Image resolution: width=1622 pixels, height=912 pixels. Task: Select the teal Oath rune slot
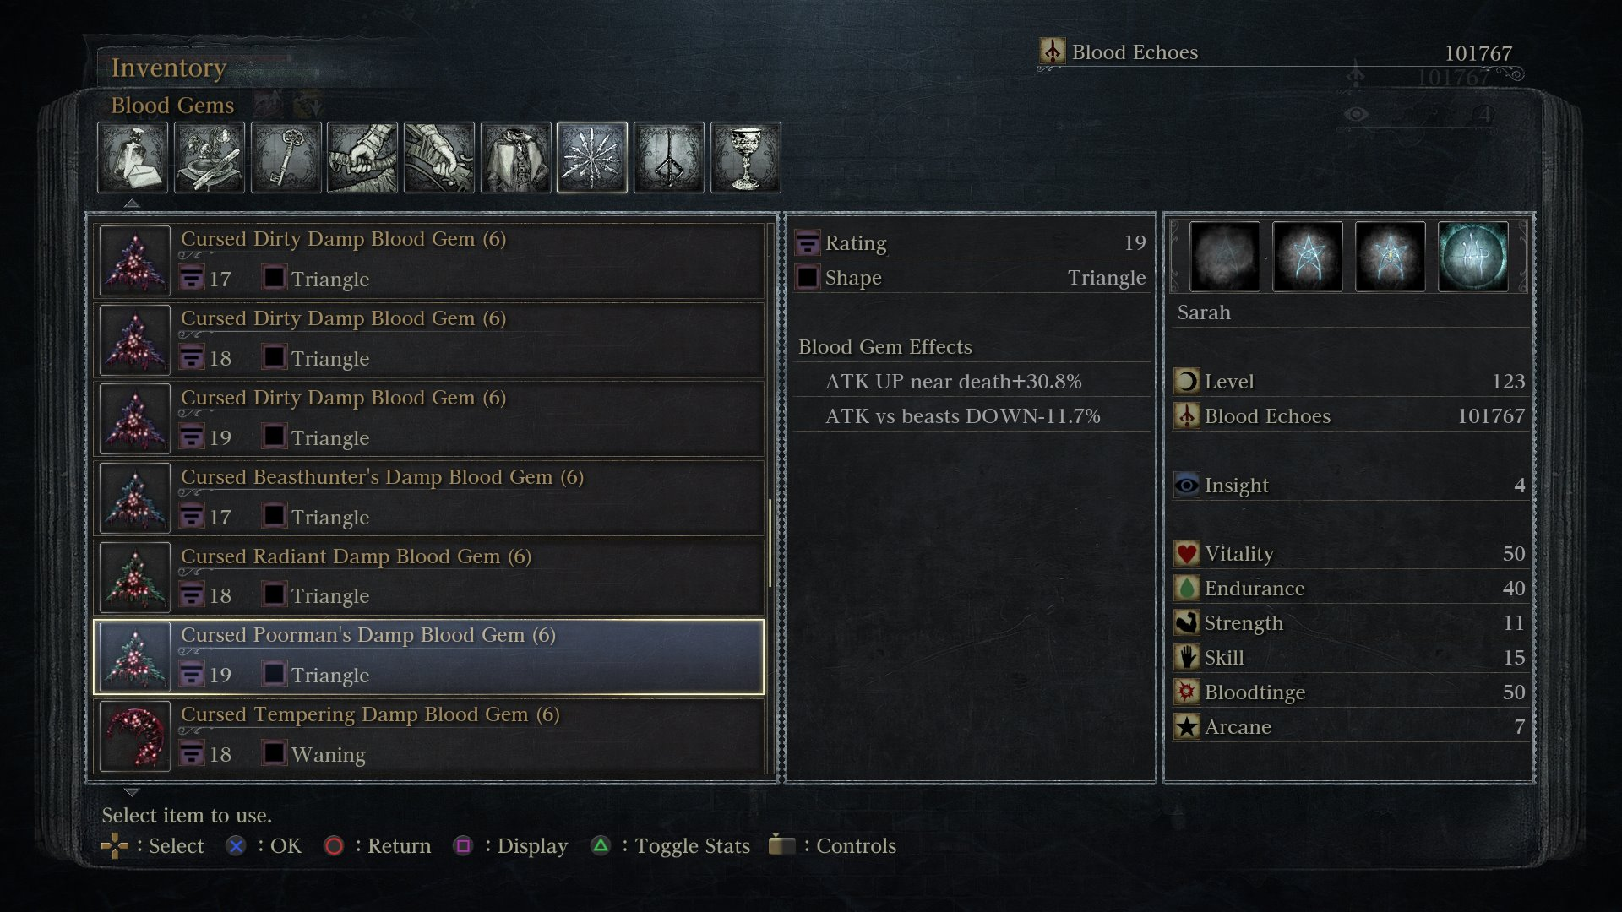pos(1472,257)
